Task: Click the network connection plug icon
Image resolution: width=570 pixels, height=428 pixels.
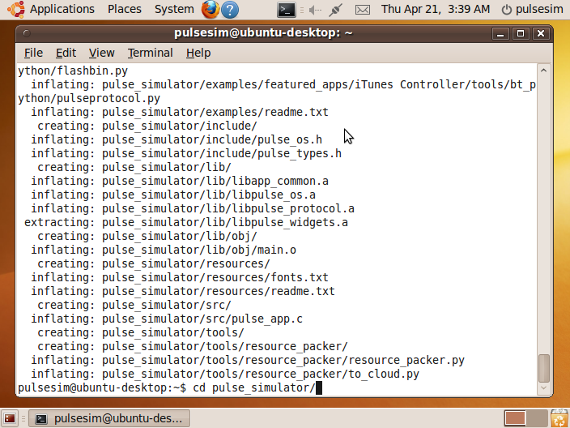Action: coord(336,10)
